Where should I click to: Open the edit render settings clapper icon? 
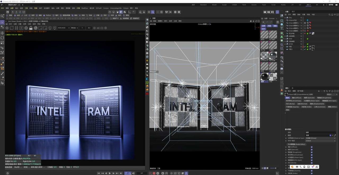[272, 12]
